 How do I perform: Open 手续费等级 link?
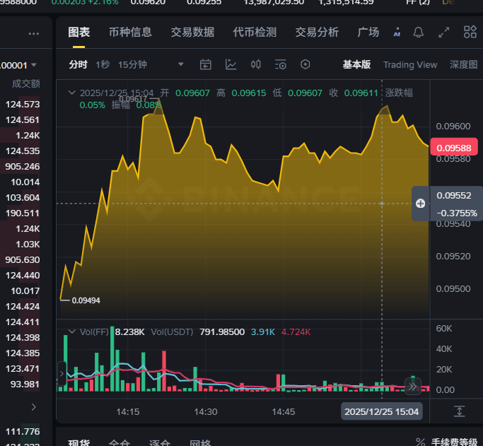pyautogui.click(x=454, y=442)
